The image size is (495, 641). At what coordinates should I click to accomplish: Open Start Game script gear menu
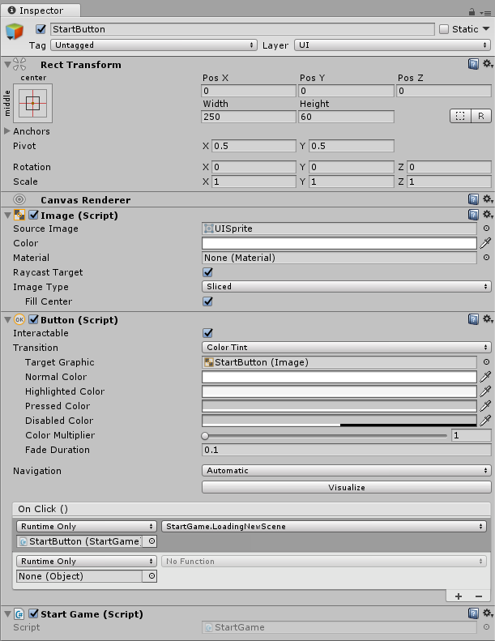488,613
